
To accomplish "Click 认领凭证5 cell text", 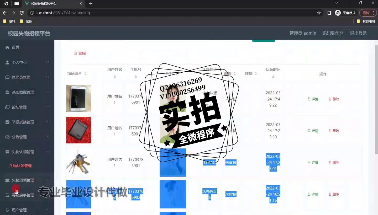I will point(210,195).
